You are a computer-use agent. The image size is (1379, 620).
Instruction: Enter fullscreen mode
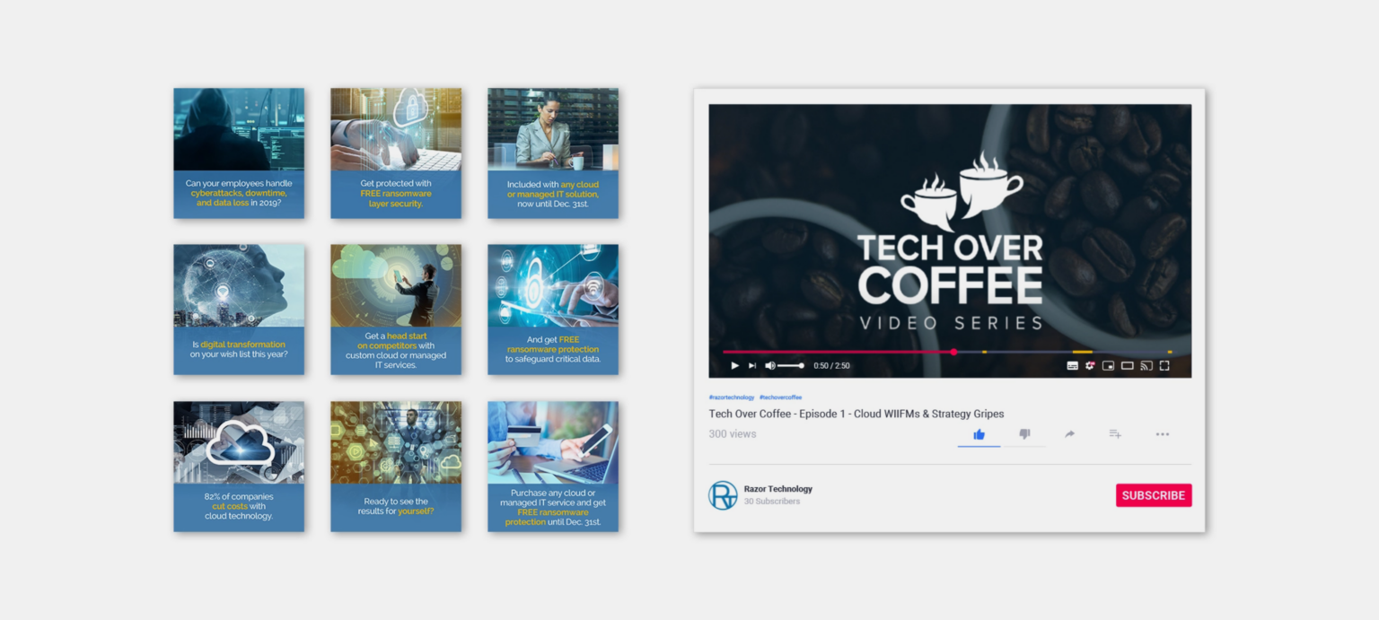click(1164, 365)
